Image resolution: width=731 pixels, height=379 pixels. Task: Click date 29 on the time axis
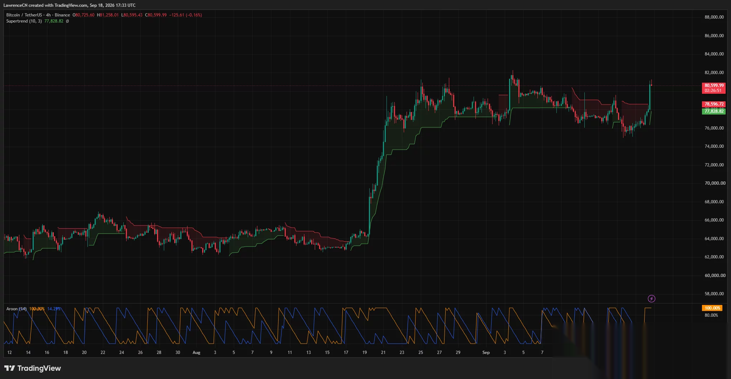coord(458,353)
